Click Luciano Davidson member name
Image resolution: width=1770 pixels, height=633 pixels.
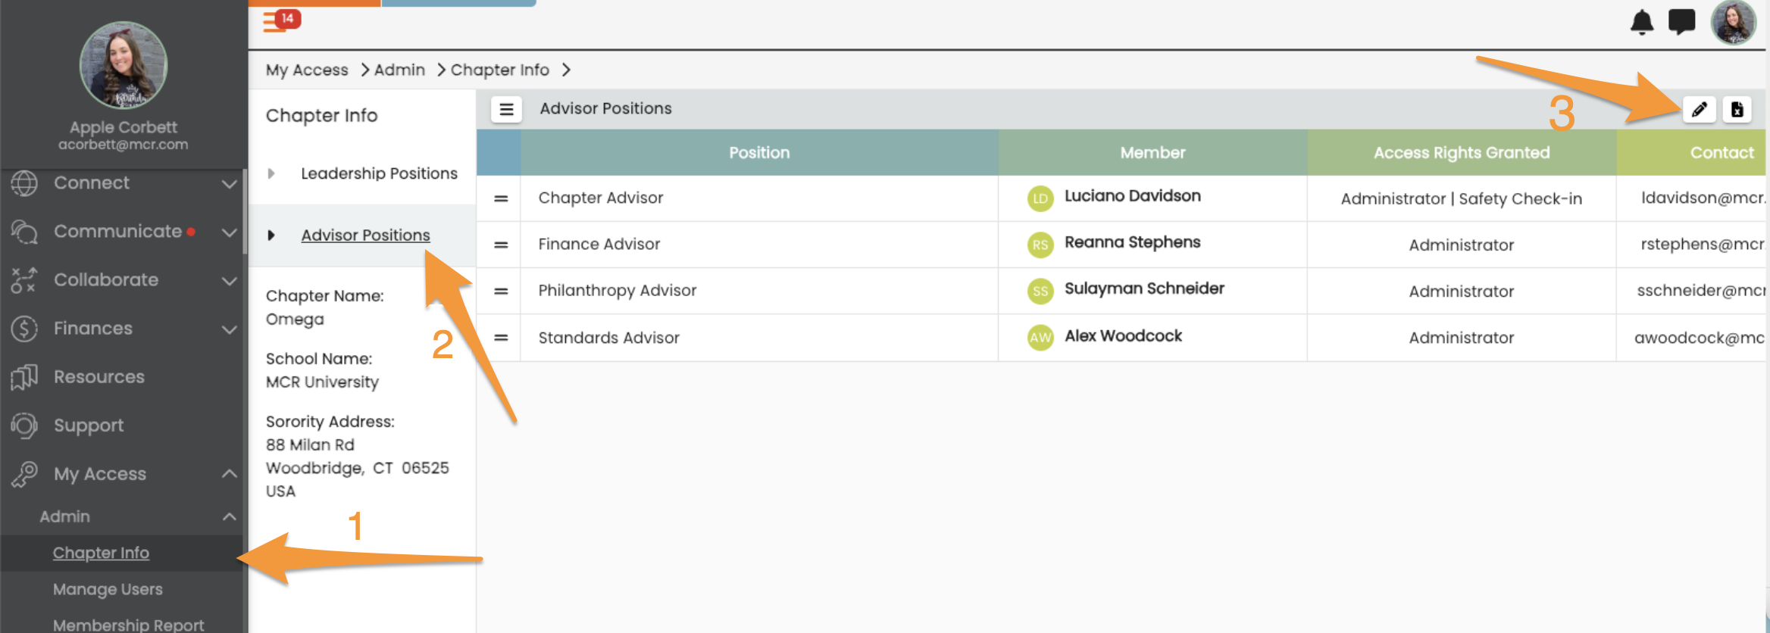1132,196
